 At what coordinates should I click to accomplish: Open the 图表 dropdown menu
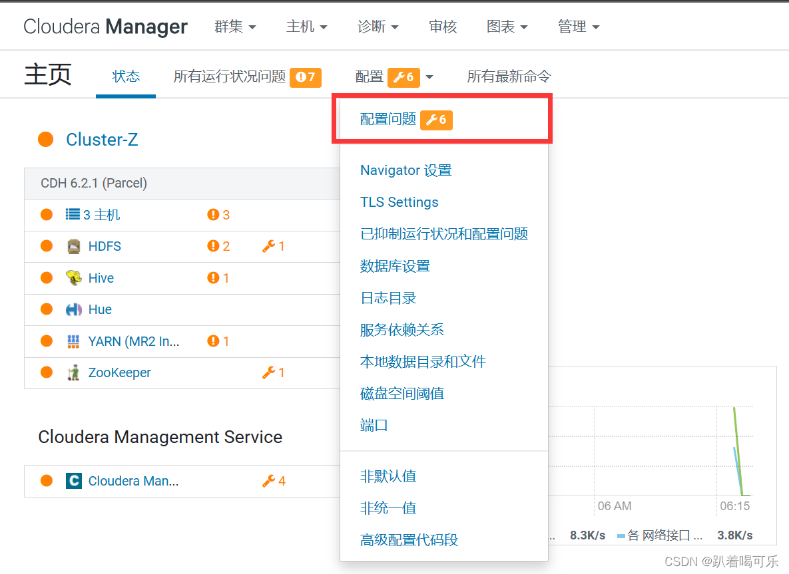[x=507, y=26]
